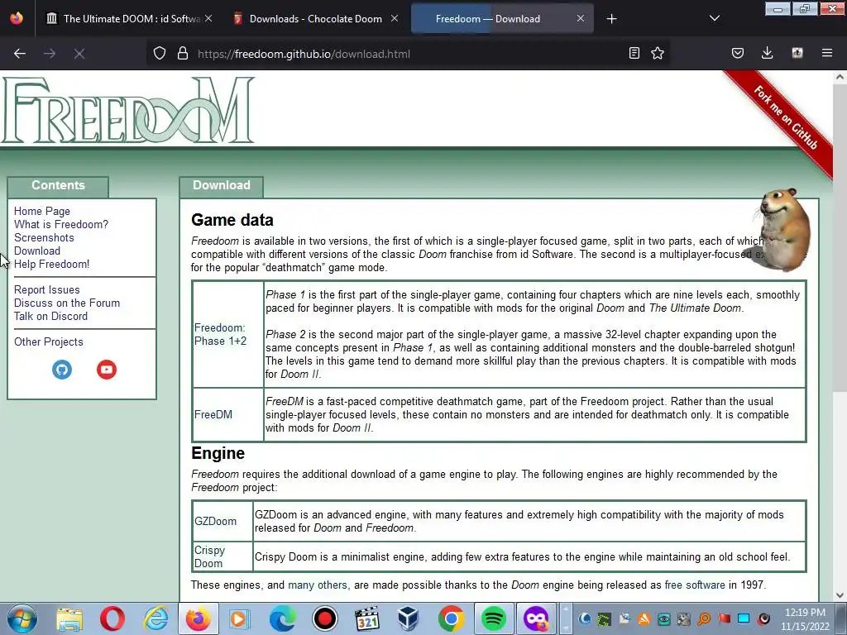This screenshot has width=847, height=635.
Task: Click the forward navigation arrow
Action: [x=50, y=54]
